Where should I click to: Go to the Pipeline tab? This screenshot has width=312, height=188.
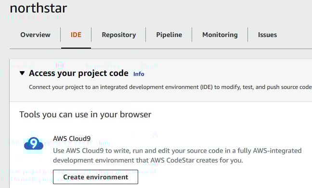(169, 35)
